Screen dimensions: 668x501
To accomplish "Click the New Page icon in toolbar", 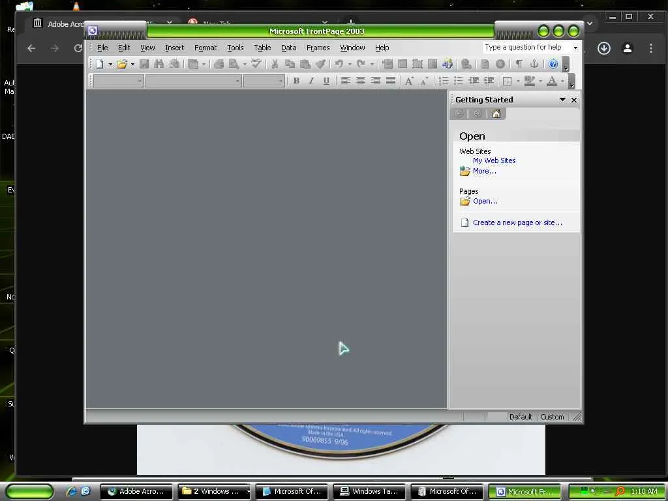I will coord(99,65).
